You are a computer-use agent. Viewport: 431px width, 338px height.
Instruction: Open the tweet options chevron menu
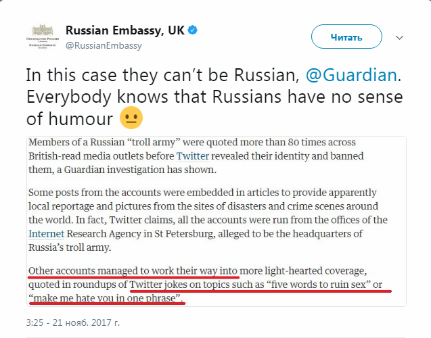(400, 37)
